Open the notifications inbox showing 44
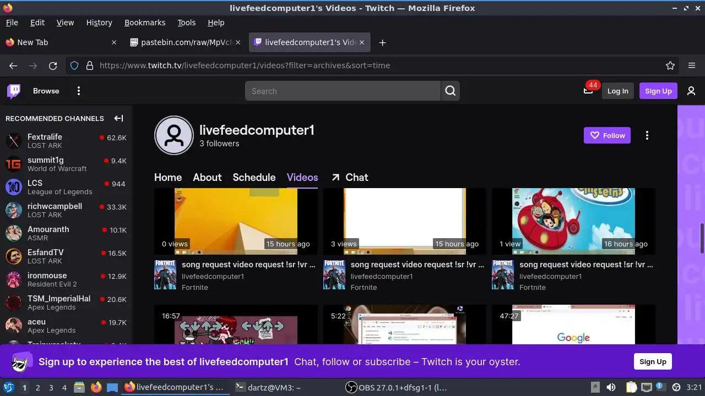The image size is (705, 396). click(588, 90)
